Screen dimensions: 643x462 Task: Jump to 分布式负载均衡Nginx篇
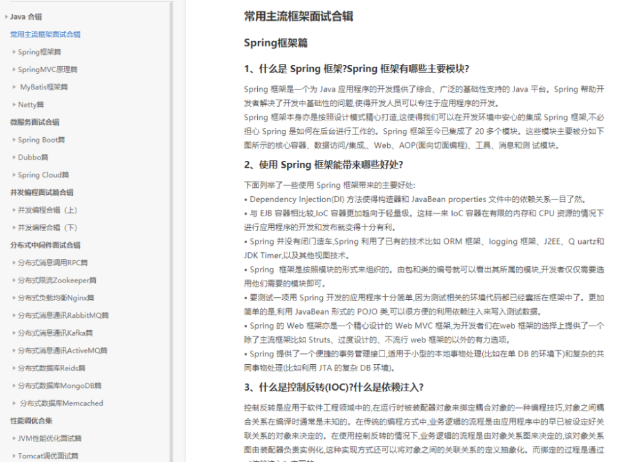pyautogui.click(x=56, y=298)
